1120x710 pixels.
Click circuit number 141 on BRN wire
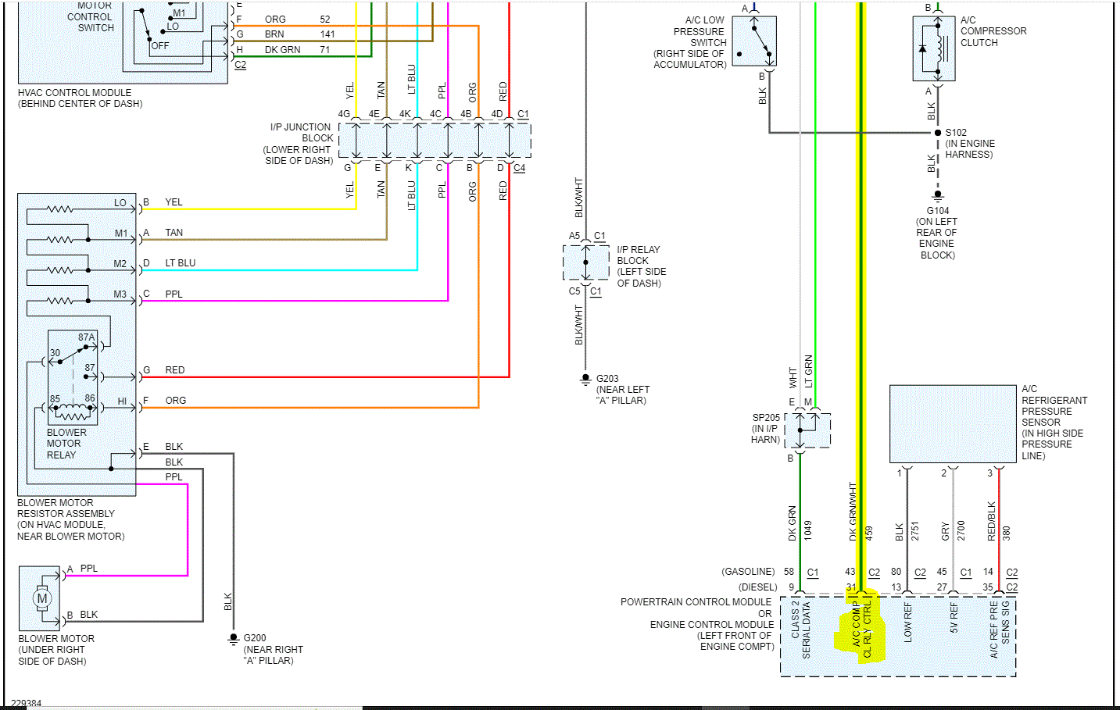click(327, 34)
